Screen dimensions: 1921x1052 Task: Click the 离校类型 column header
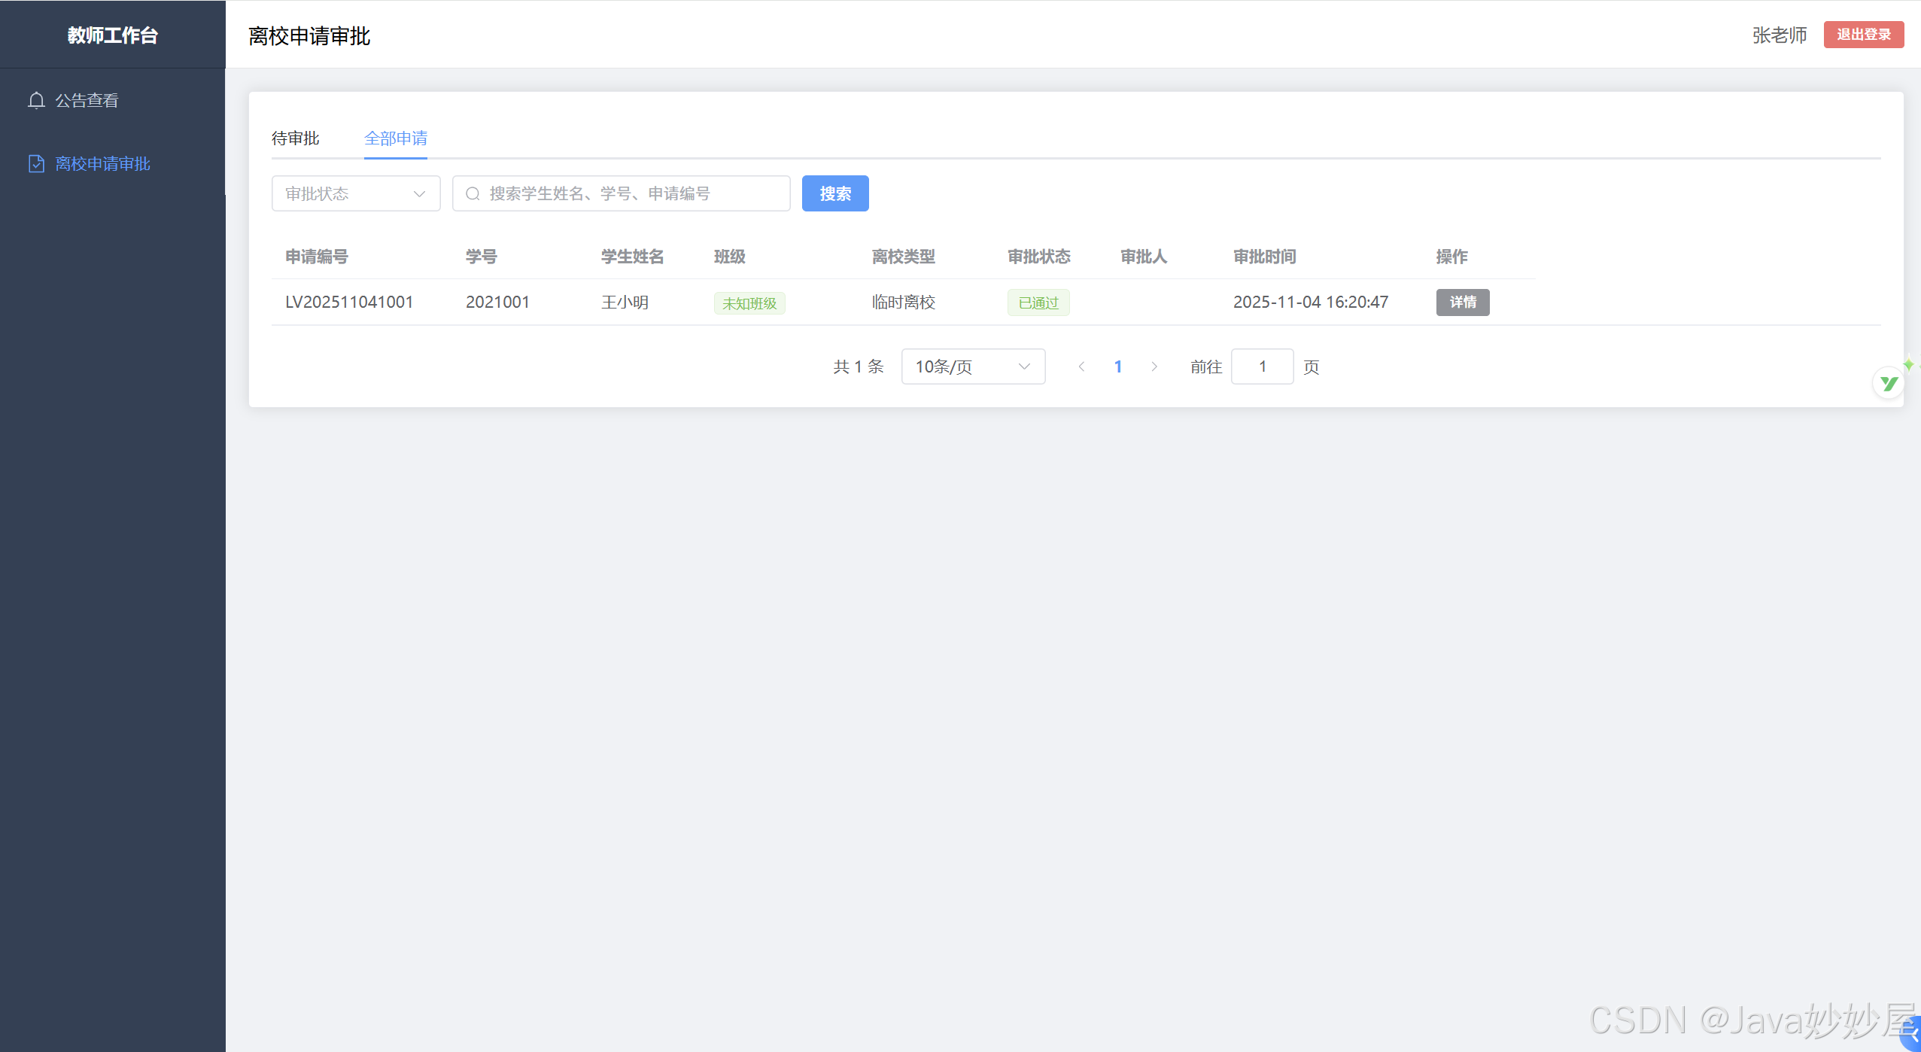(x=904, y=257)
